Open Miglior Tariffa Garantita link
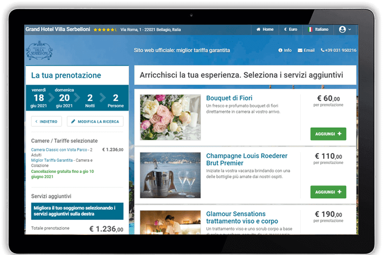 [x=52, y=160]
